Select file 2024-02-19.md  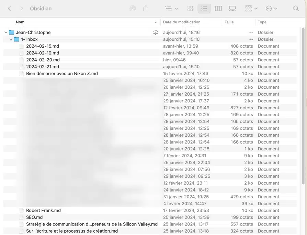coord(43,53)
